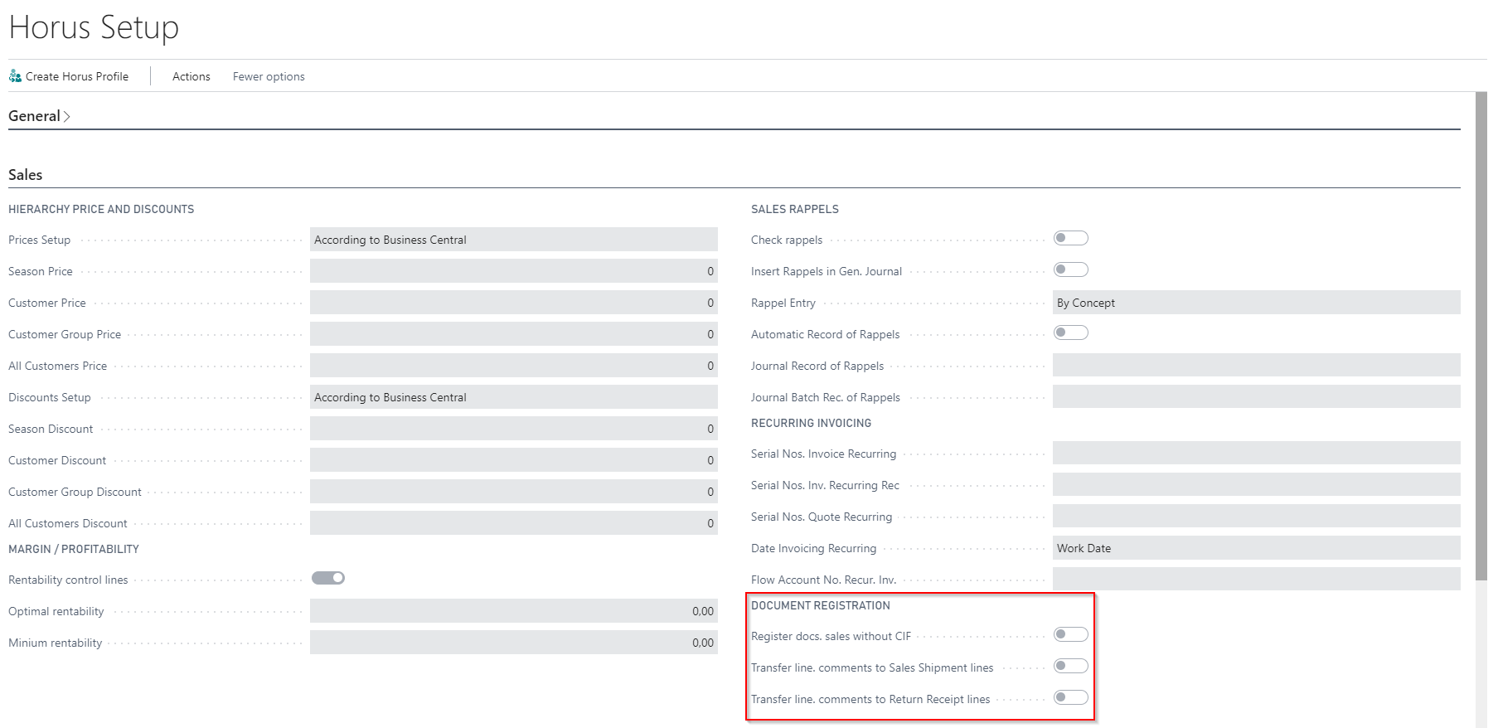The height and width of the screenshot is (728, 1498).
Task: Click the Date Invoicing Recurring label
Action: [813, 548]
